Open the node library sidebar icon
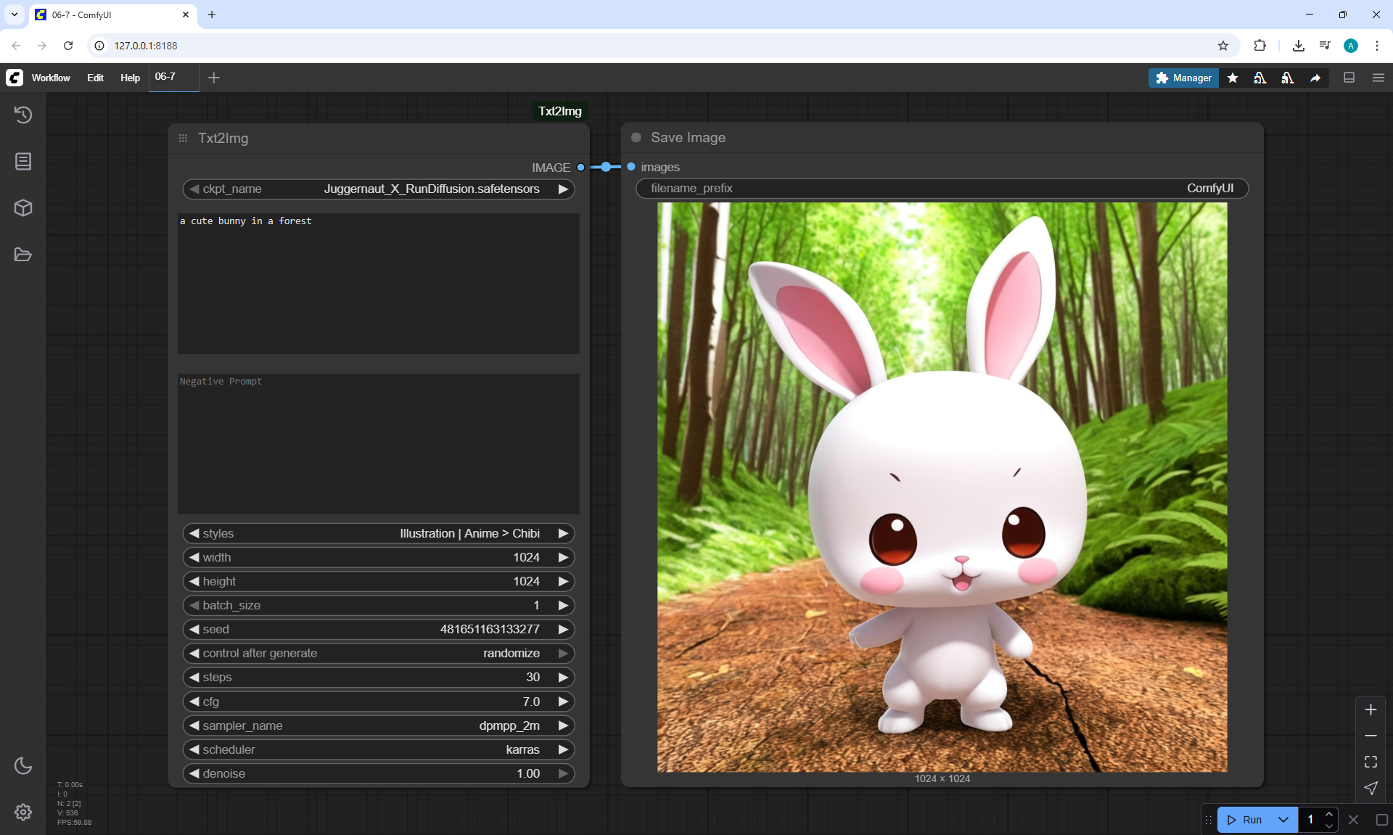Screen dimensions: 1393x835 point(23,161)
